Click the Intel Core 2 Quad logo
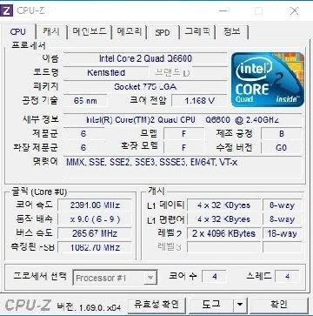313x316 pixels. coord(268,79)
